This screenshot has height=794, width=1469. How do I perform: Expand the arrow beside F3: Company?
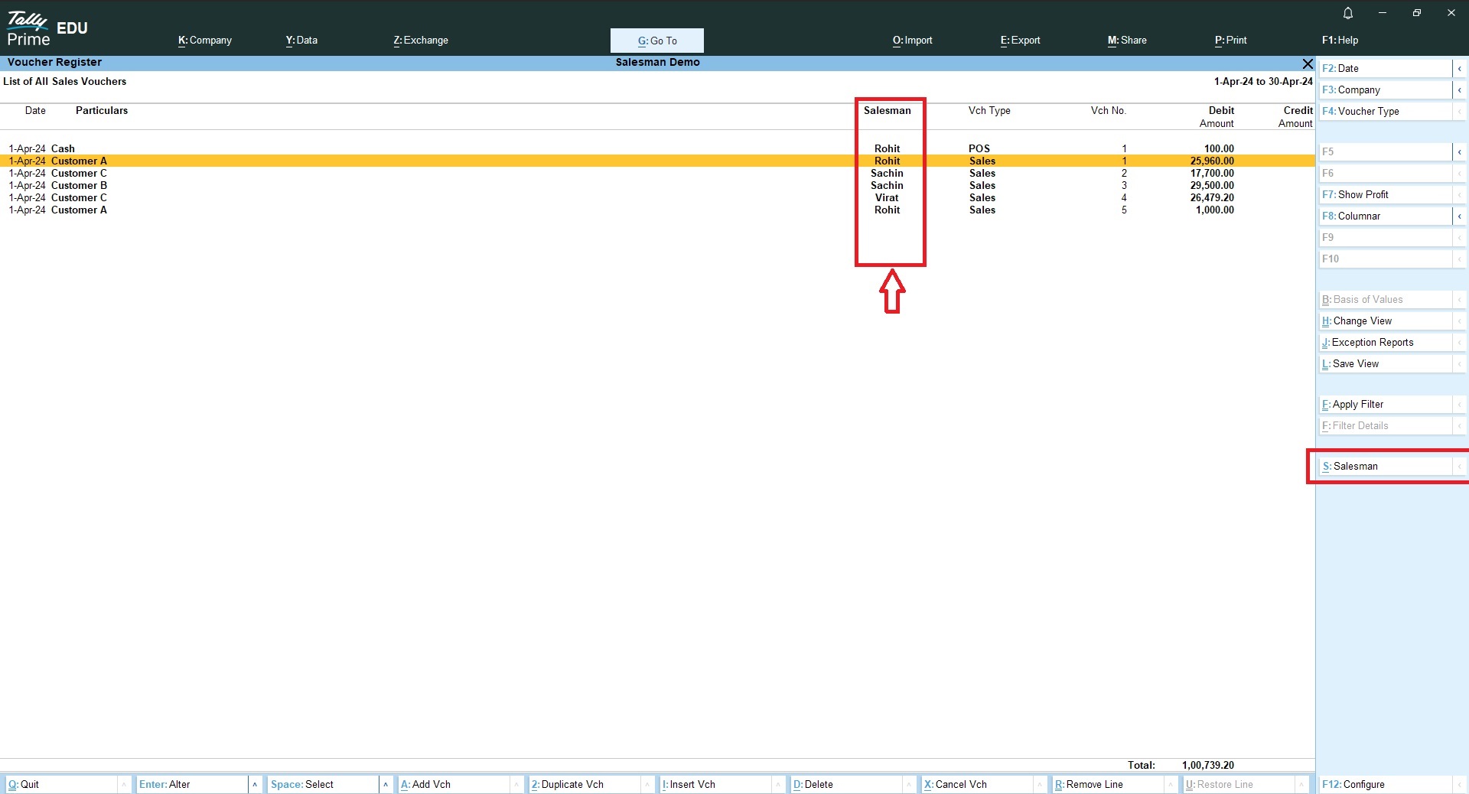[1459, 90]
